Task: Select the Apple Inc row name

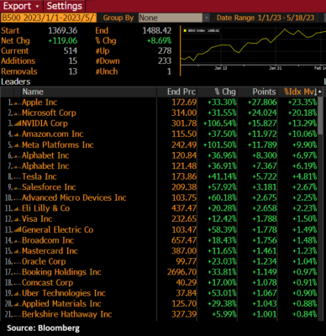Action: 39,102
